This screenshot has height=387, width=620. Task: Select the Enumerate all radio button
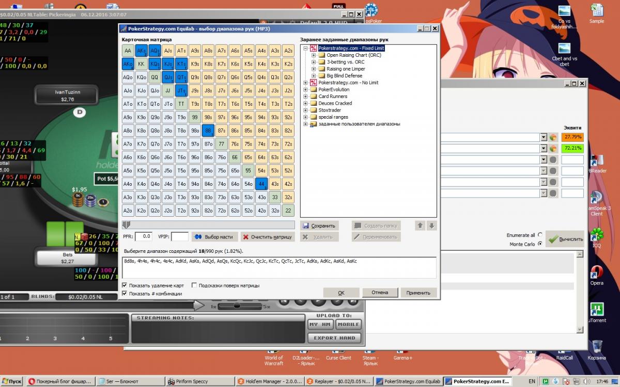(x=540, y=235)
